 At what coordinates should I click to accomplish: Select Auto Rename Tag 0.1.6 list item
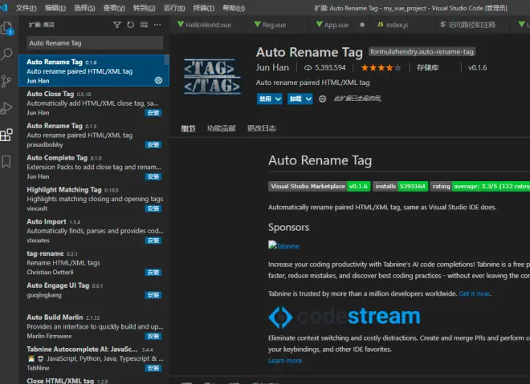point(94,71)
